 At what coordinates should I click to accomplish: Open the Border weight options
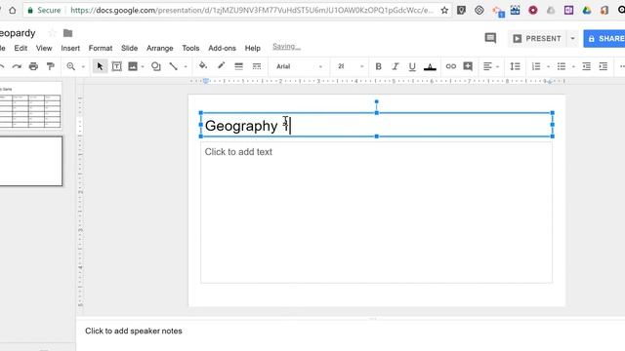click(238, 66)
